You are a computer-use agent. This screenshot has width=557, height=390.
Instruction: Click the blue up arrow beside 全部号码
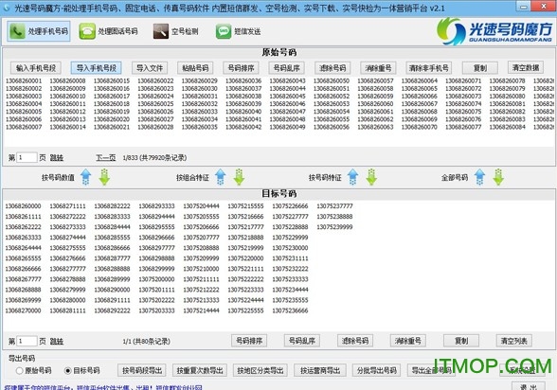pyautogui.click(x=479, y=177)
